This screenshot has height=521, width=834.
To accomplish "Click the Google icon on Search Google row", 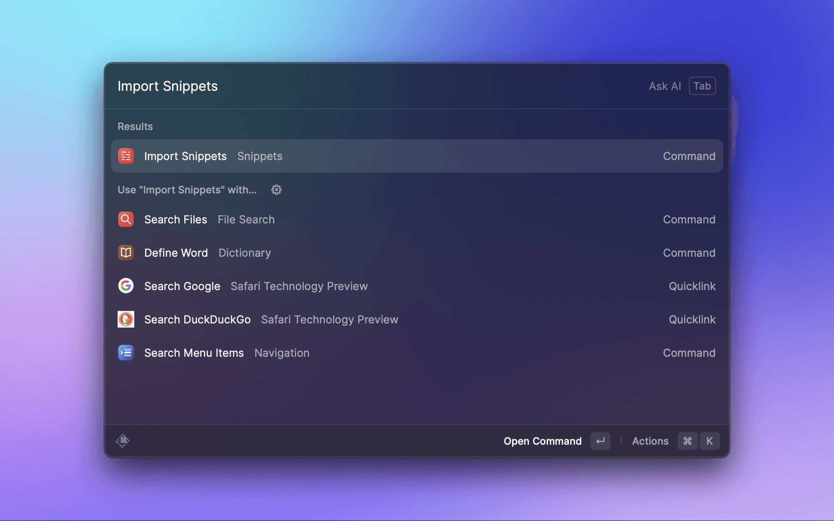I will point(126,286).
